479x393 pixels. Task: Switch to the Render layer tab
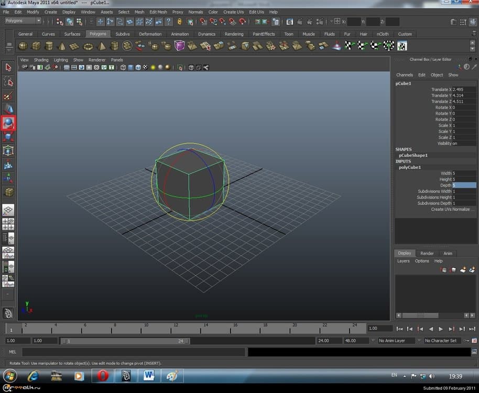coord(427,253)
